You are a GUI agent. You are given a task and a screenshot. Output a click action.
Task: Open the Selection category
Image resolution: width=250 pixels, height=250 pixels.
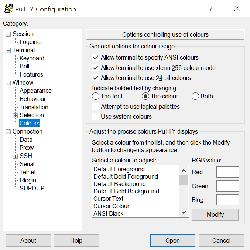(31, 115)
